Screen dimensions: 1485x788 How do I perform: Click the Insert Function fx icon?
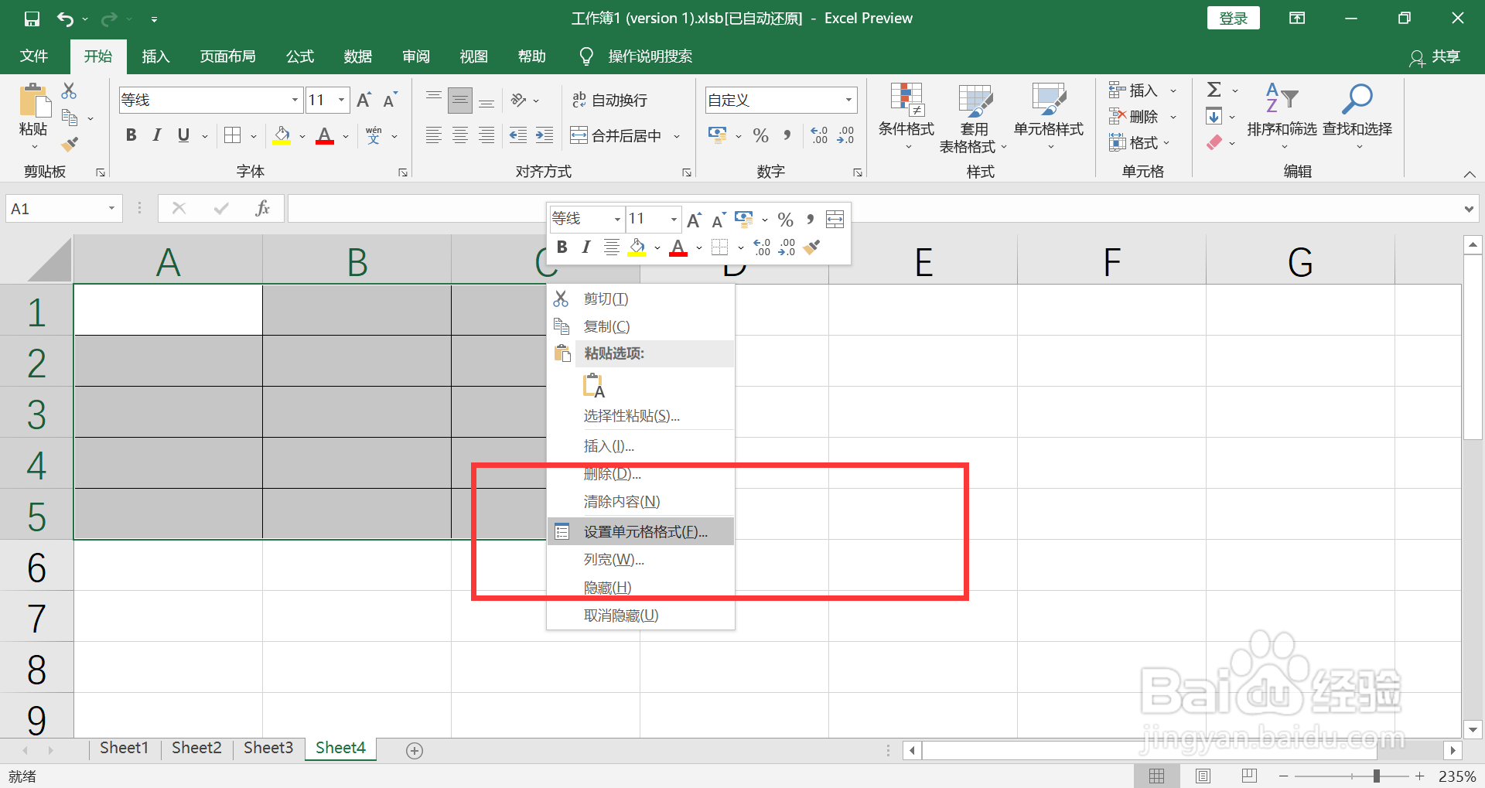click(263, 208)
